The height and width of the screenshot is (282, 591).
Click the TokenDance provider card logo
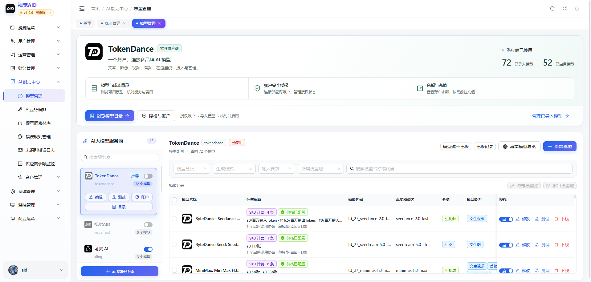coord(89,176)
